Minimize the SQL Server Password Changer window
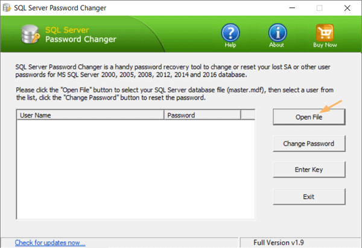This screenshot has height=248, width=362. point(292,8)
